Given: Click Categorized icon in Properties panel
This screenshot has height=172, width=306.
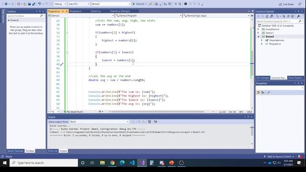Looking at the screenshot, I should click(x=258, y=92).
